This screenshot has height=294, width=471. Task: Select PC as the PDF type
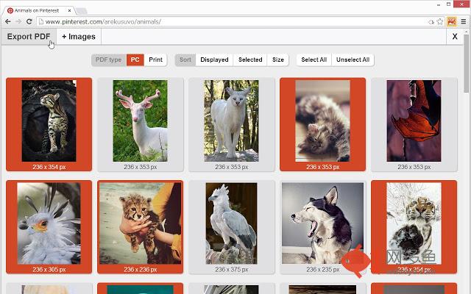pyautogui.click(x=135, y=60)
